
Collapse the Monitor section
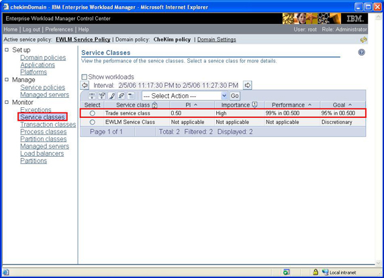click(7, 102)
